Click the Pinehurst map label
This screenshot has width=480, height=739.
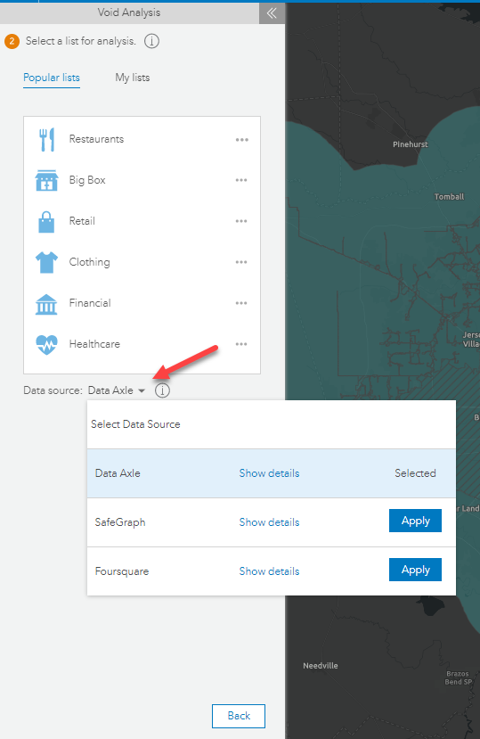pos(411,144)
